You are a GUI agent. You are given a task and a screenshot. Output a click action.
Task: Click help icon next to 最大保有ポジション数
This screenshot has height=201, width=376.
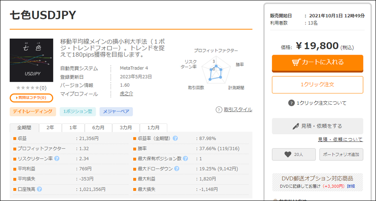click(185, 158)
